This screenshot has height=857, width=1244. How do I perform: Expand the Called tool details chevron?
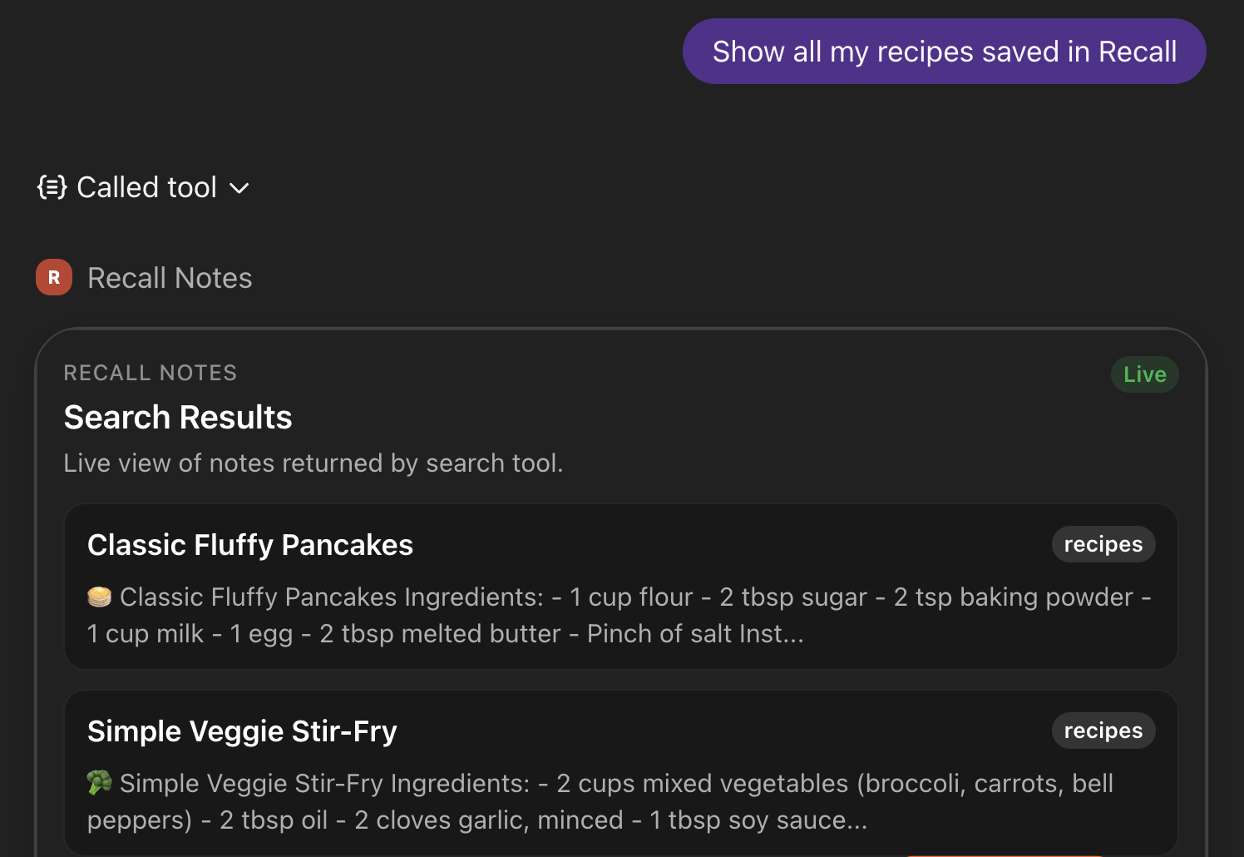click(239, 189)
